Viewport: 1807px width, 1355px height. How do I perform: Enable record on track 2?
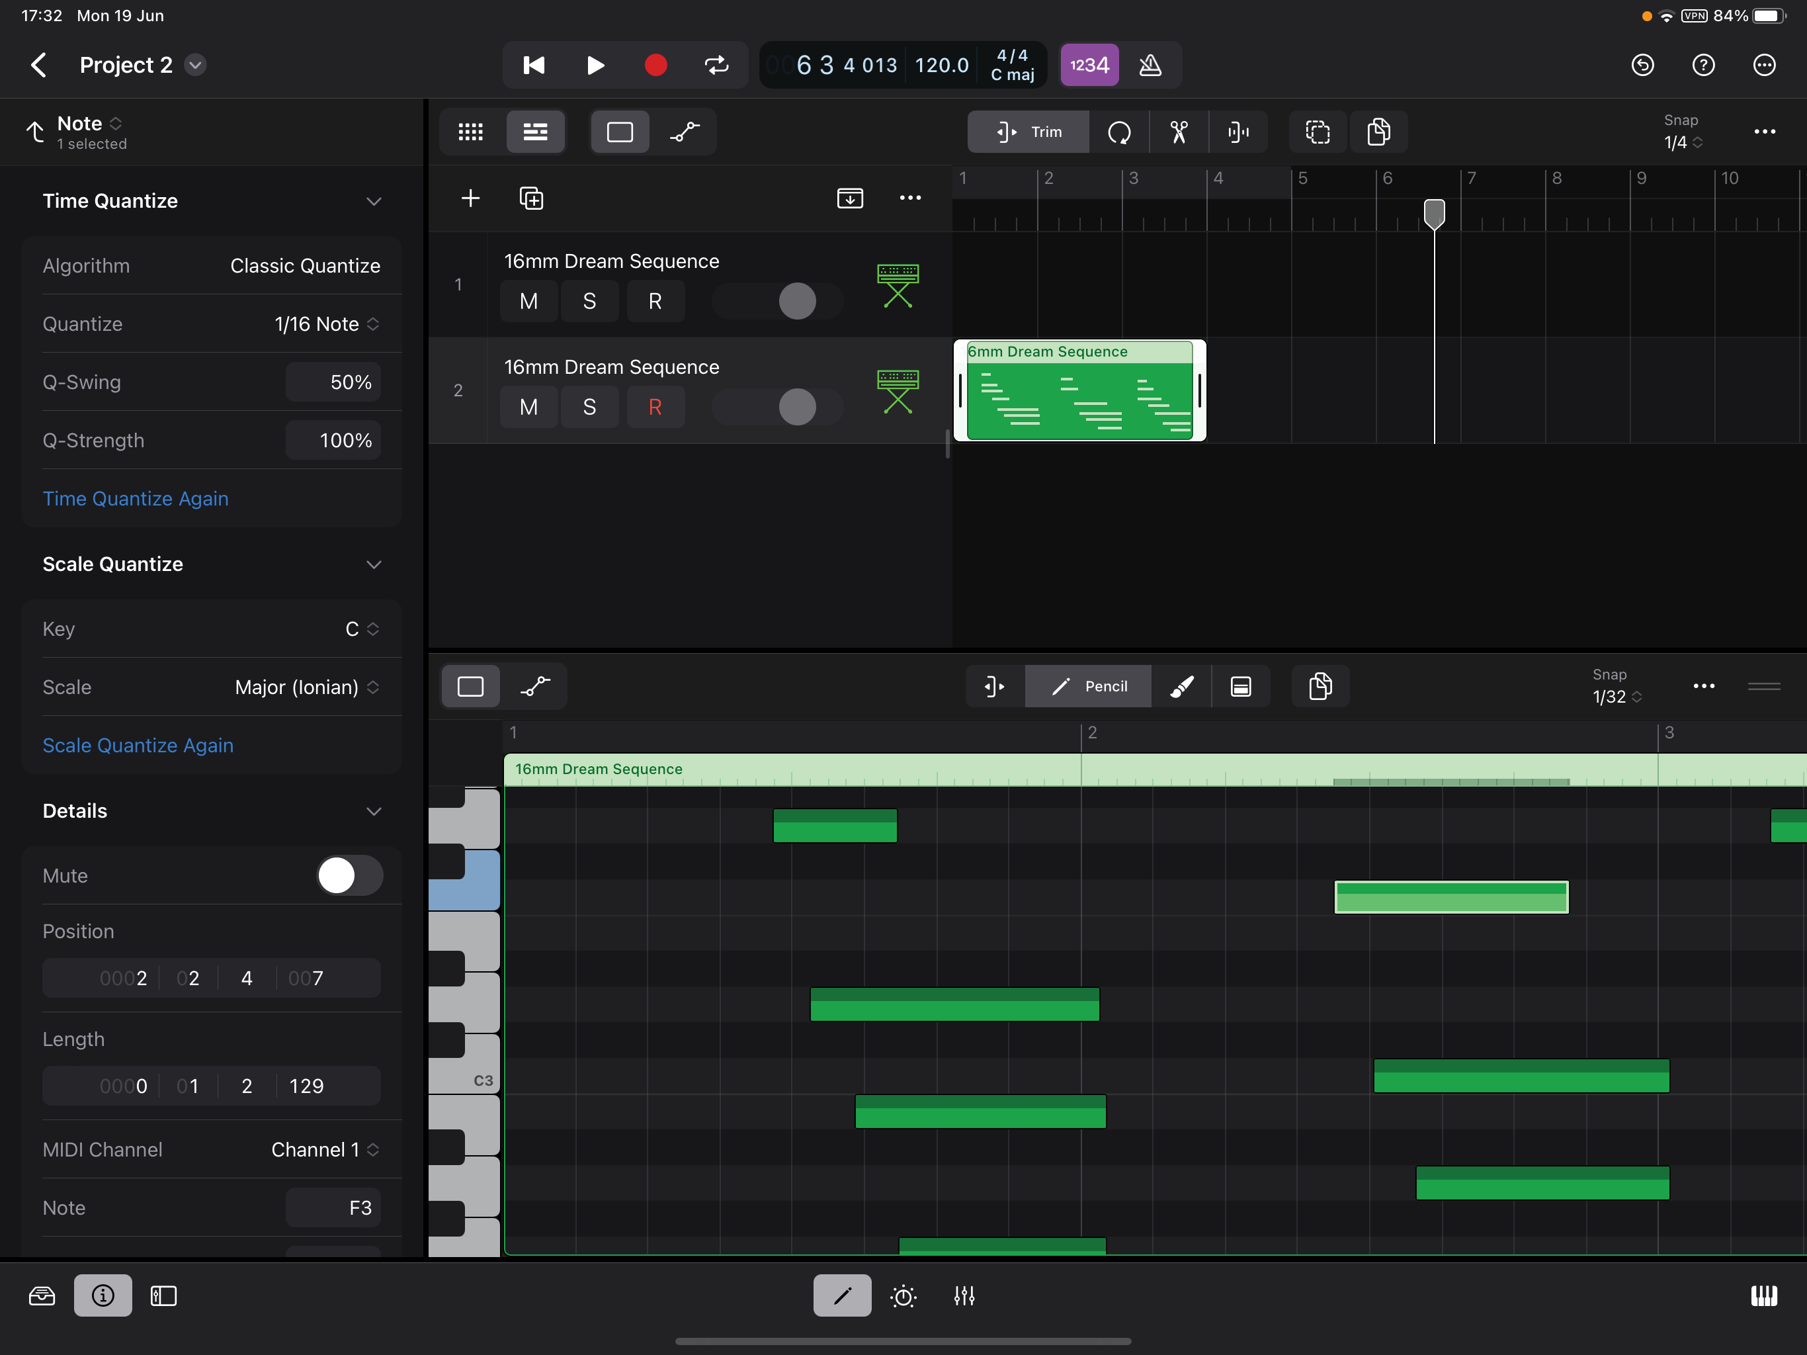654,407
